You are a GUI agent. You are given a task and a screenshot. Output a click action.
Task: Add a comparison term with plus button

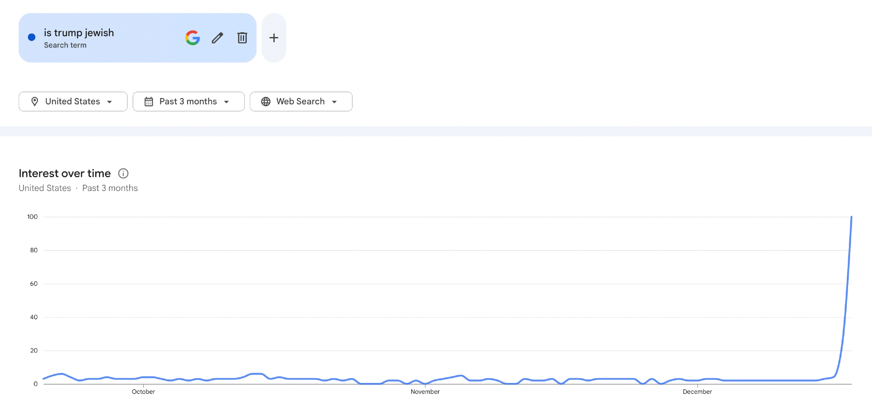coord(274,38)
